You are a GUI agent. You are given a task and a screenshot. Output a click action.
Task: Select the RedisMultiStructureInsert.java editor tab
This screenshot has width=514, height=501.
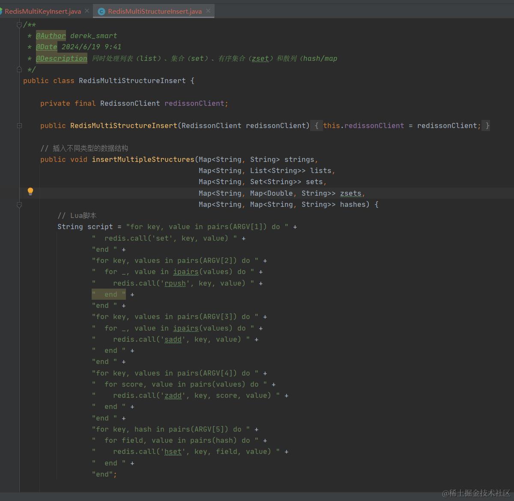[155, 12]
